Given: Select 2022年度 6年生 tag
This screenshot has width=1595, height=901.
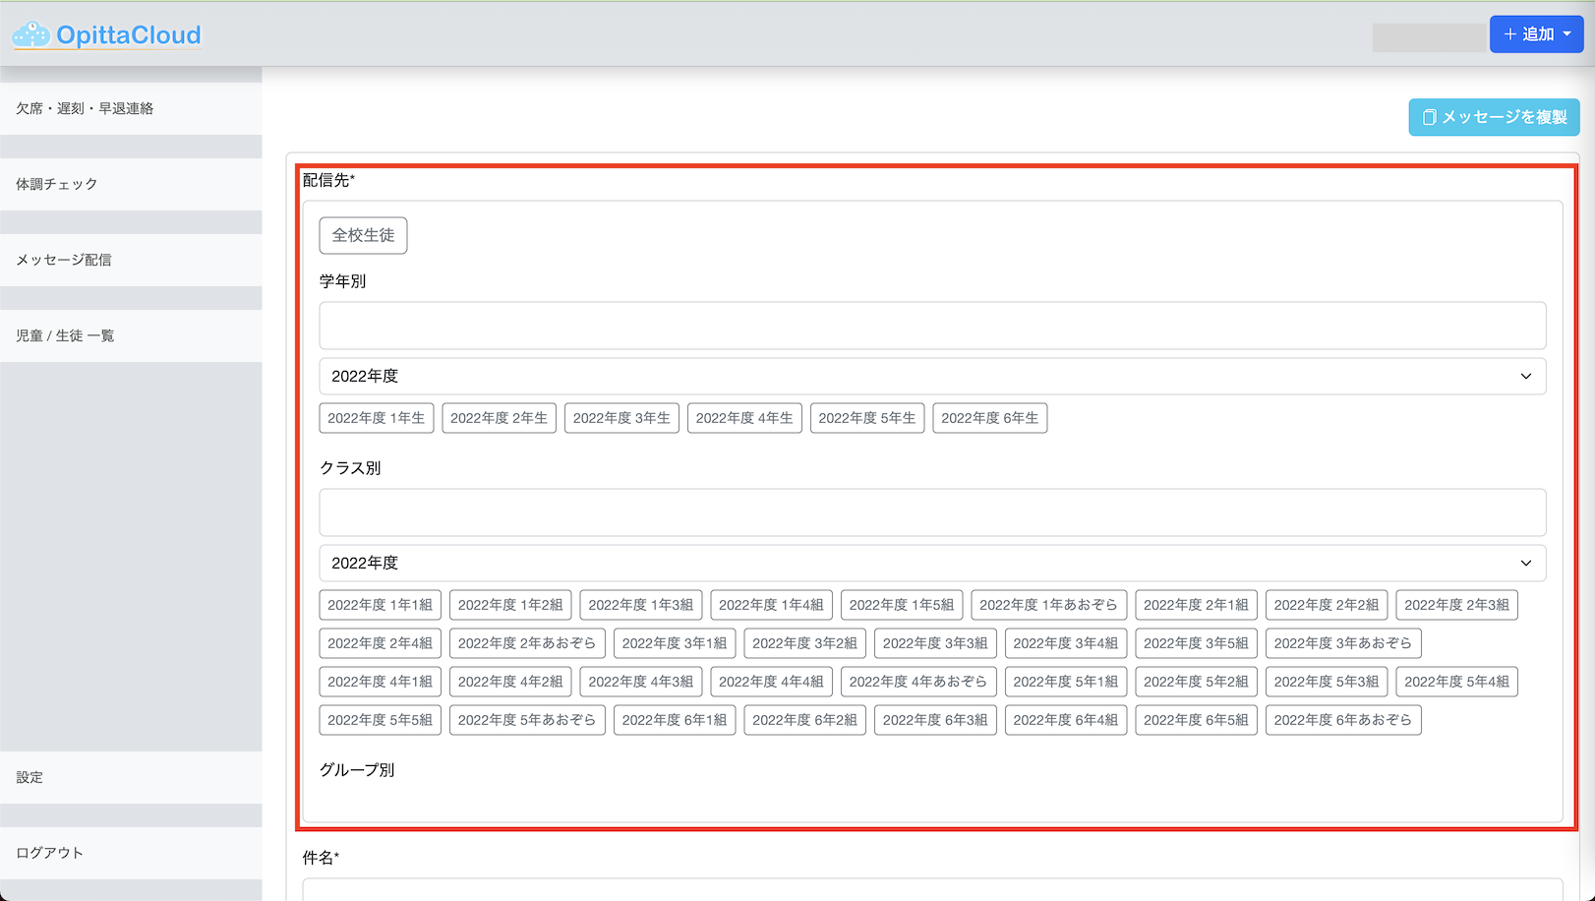Looking at the screenshot, I should pos(990,418).
